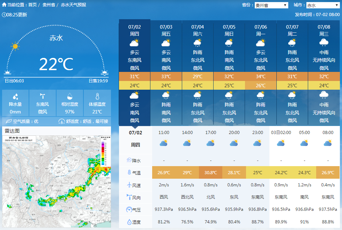Click the 无持续风向 daytime text for 07/08
Screen dimensions: 342x230
[324, 60]
